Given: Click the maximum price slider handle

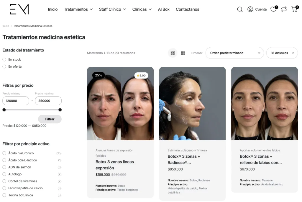Looking at the screenshot, I should [x=60, y=110].
